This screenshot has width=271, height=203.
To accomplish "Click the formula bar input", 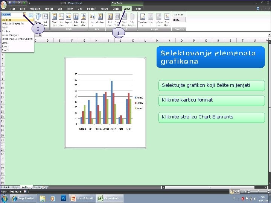I will (155, 35).
